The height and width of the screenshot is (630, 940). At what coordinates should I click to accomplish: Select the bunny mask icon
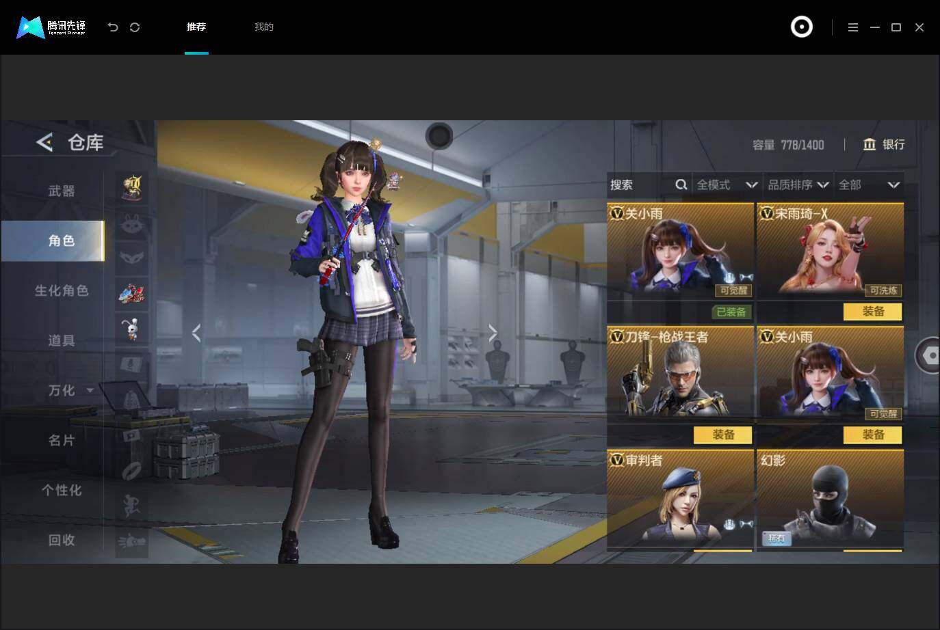132,223
